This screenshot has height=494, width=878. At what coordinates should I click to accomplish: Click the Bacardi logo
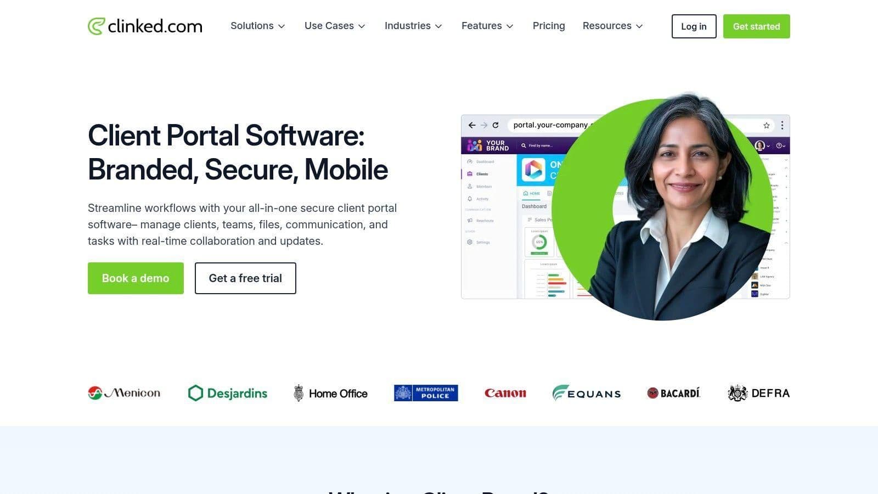pos(673,393)
